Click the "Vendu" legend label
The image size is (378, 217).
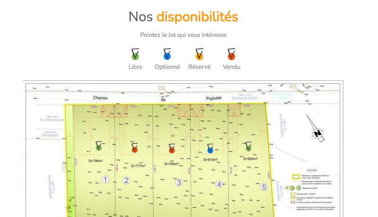tap(231, 67)
